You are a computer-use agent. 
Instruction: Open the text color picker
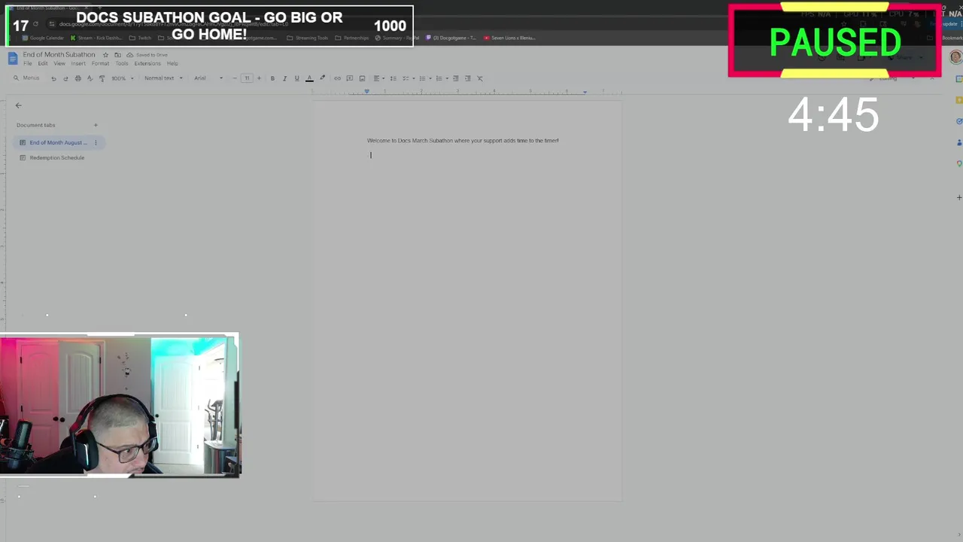pos(309,78)
